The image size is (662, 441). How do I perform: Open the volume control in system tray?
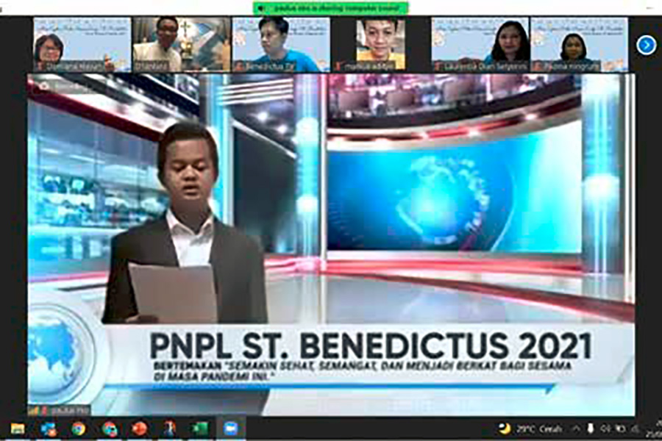tap(605, 429)
